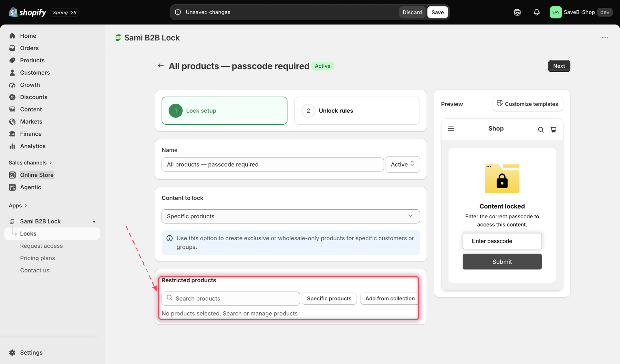Viewport: 620px width, 364px height.
Task: Open the Active status dropdown
Action: click(x=402, y=164)
